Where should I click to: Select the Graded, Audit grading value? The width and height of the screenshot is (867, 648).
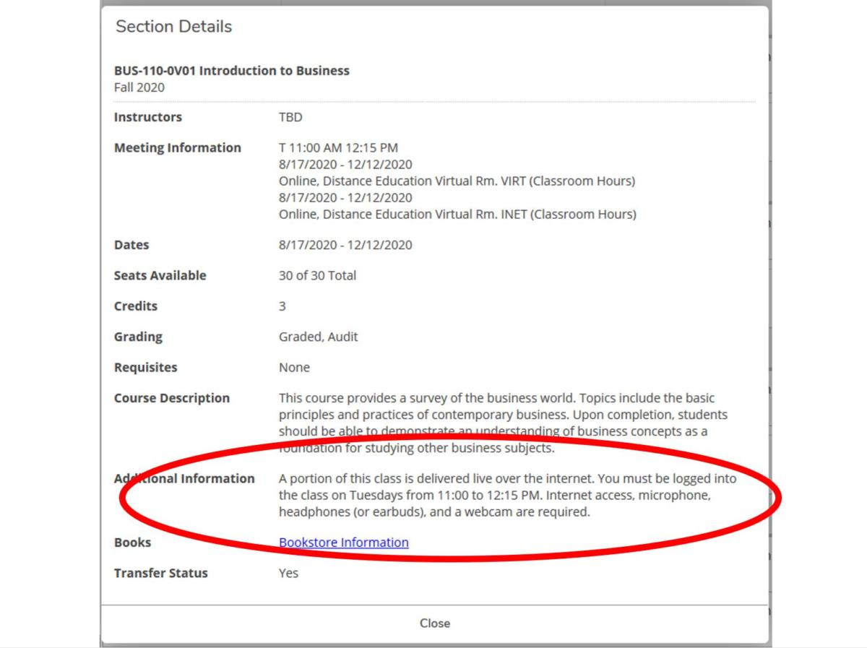(x=318, y=337)
